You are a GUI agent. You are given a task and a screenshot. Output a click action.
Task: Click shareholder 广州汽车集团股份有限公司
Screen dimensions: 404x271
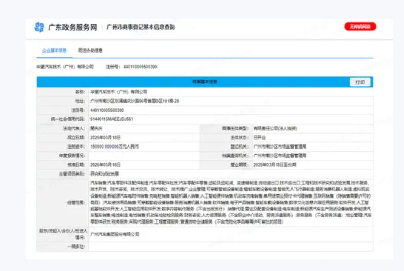click(115, 234)
